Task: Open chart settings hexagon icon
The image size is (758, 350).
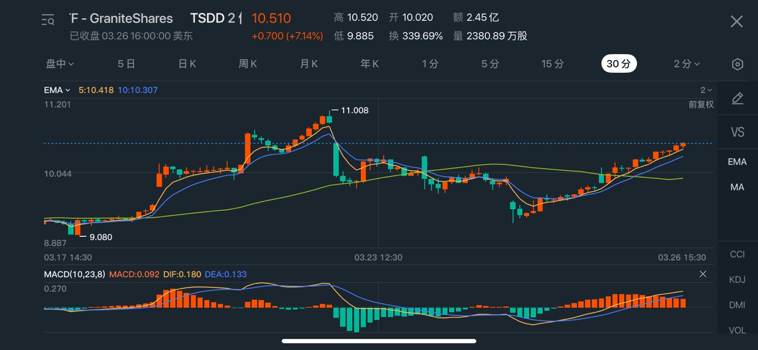Action: pyautogui.click(x=737, y=64)
